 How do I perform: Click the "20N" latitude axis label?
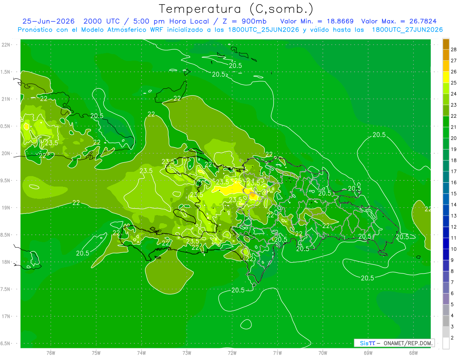coord(6,153)
